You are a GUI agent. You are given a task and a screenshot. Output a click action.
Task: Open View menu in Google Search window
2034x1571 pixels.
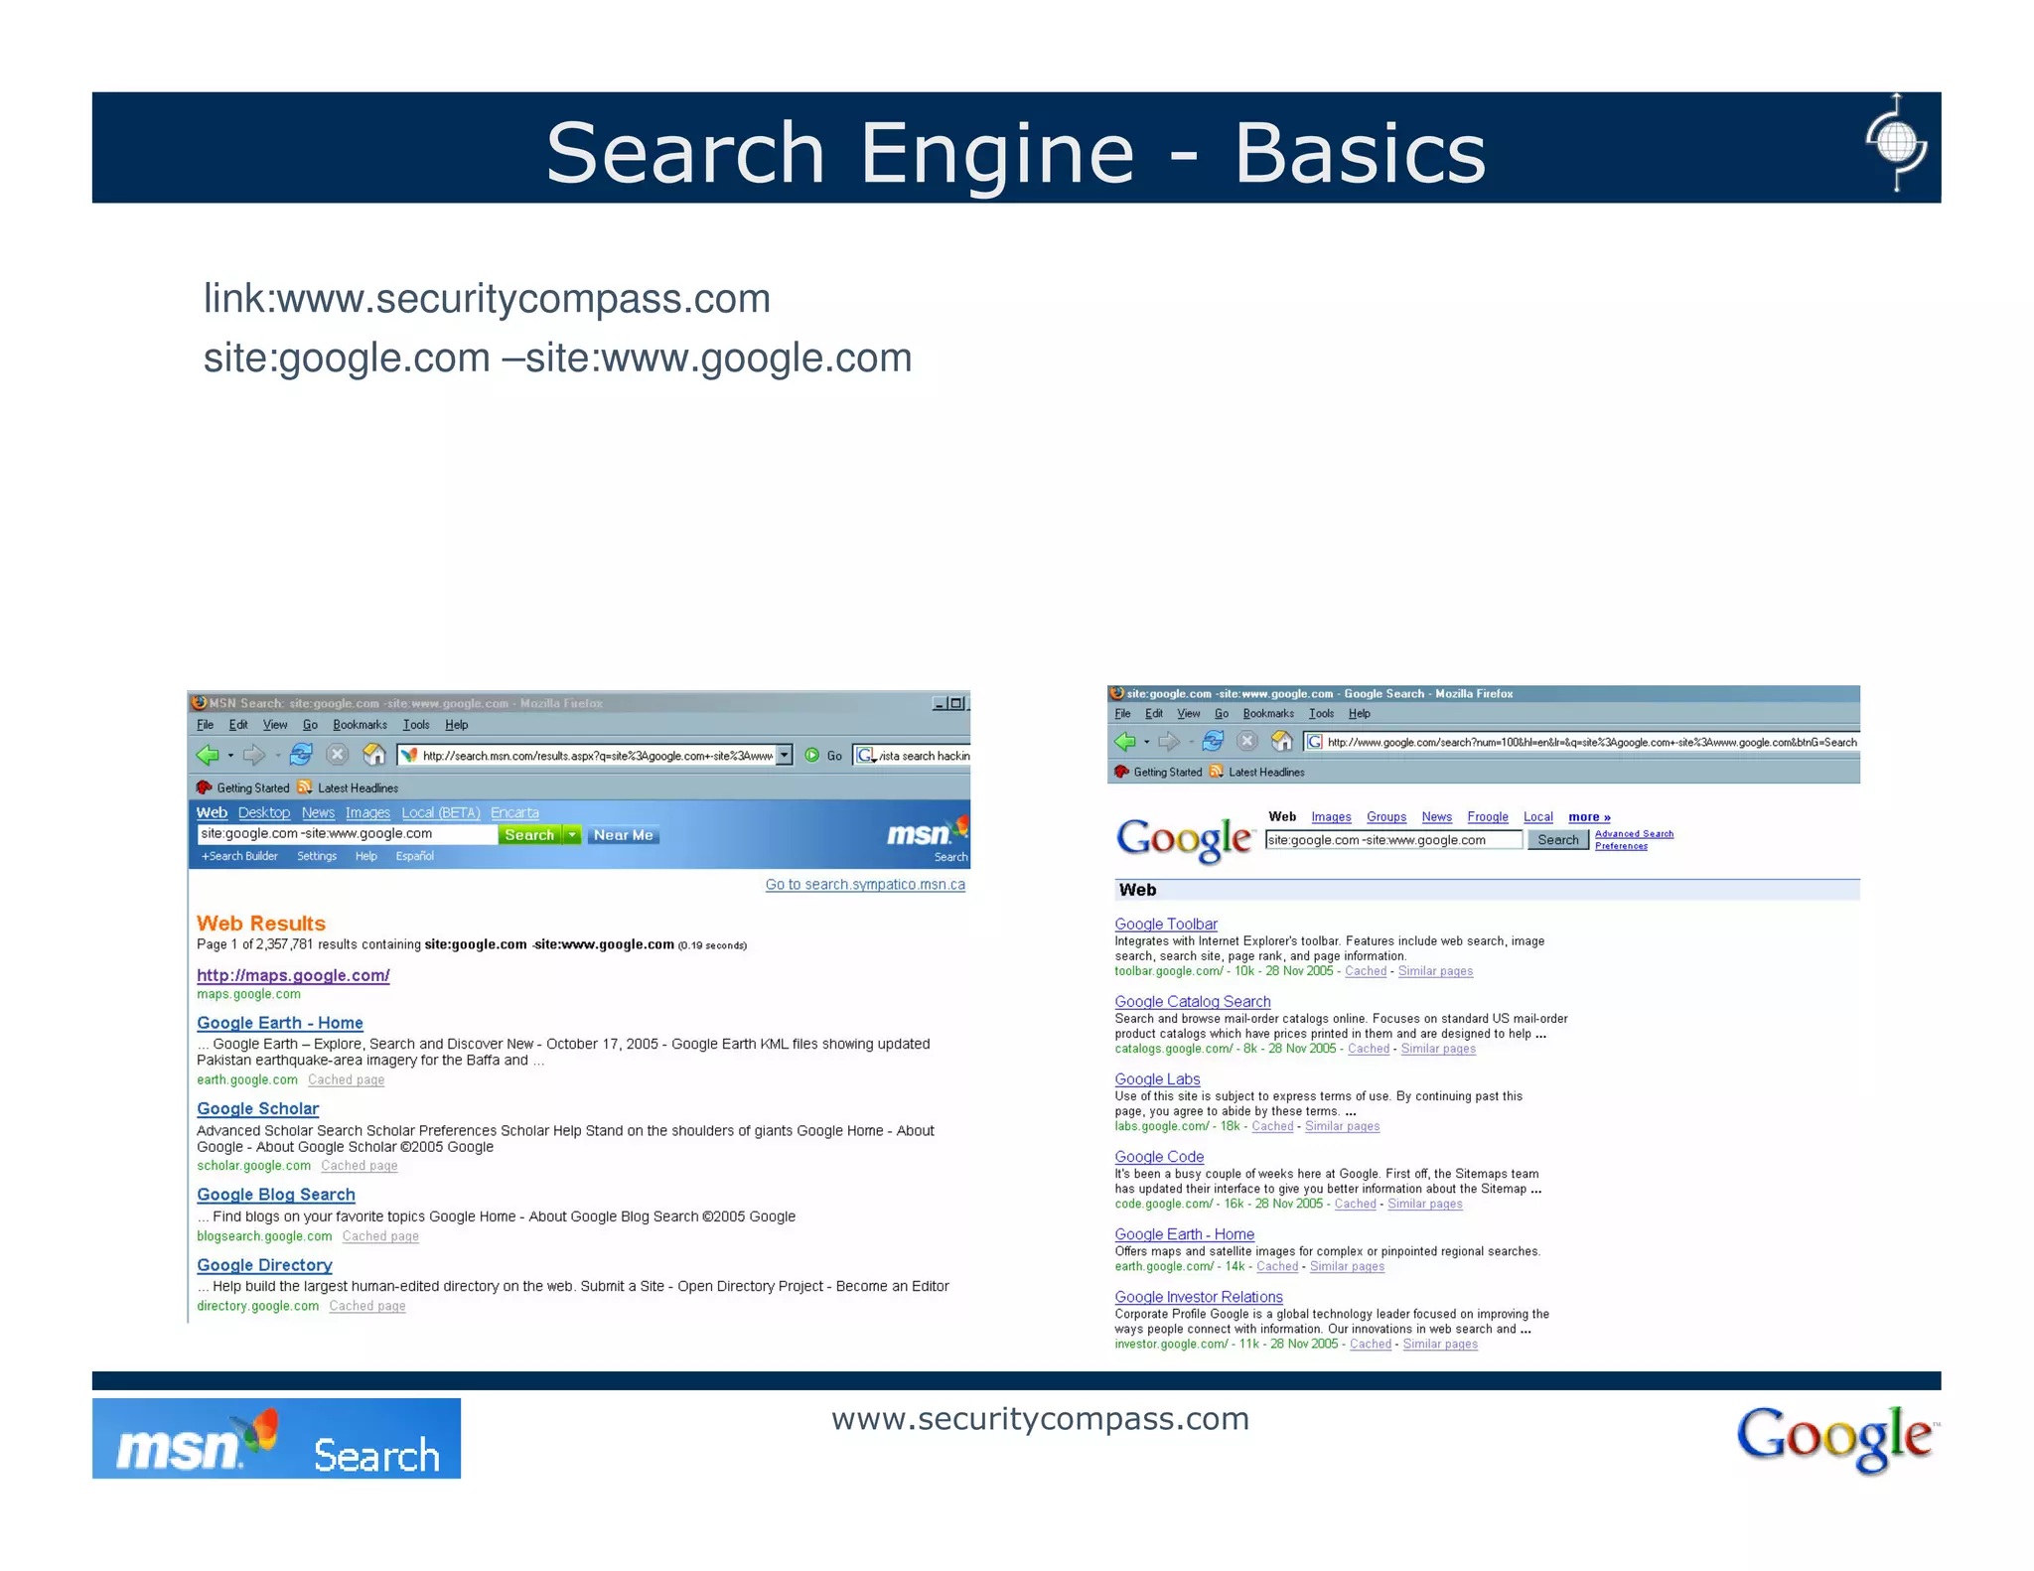(1189, 714)
